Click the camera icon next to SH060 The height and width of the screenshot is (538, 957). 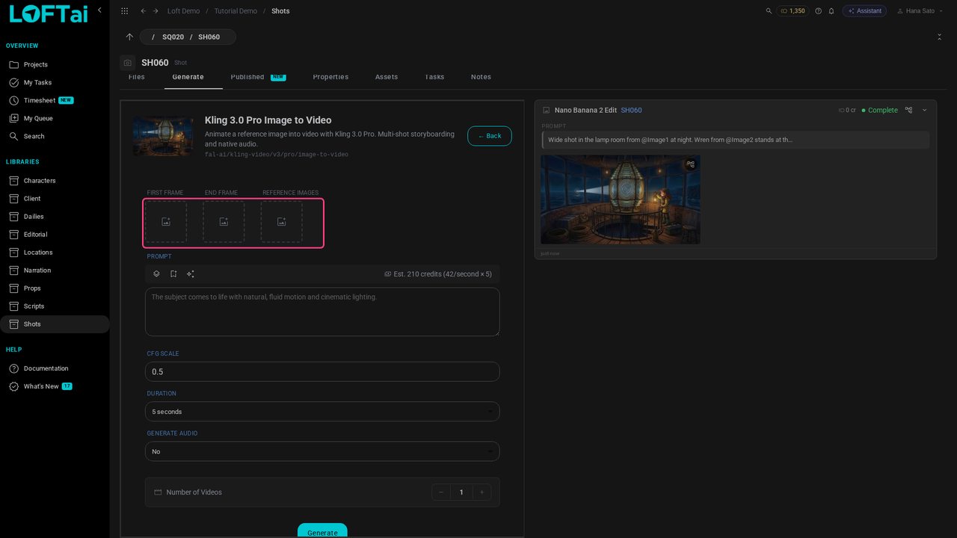point(128,63)
